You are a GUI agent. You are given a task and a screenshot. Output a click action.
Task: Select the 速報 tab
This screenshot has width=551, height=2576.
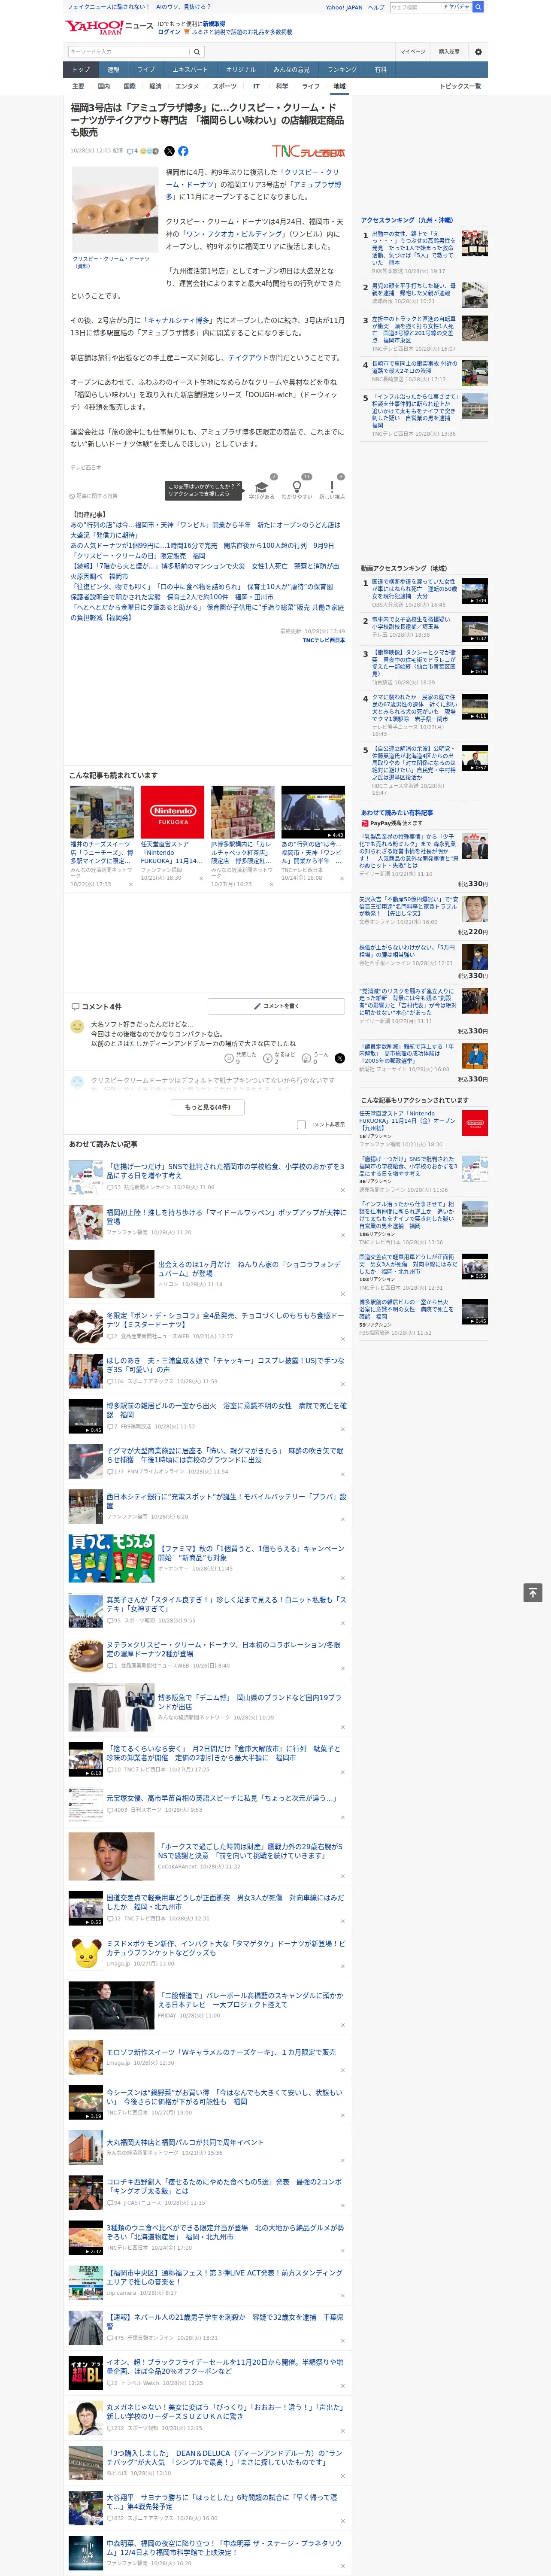tap(113, 70)
